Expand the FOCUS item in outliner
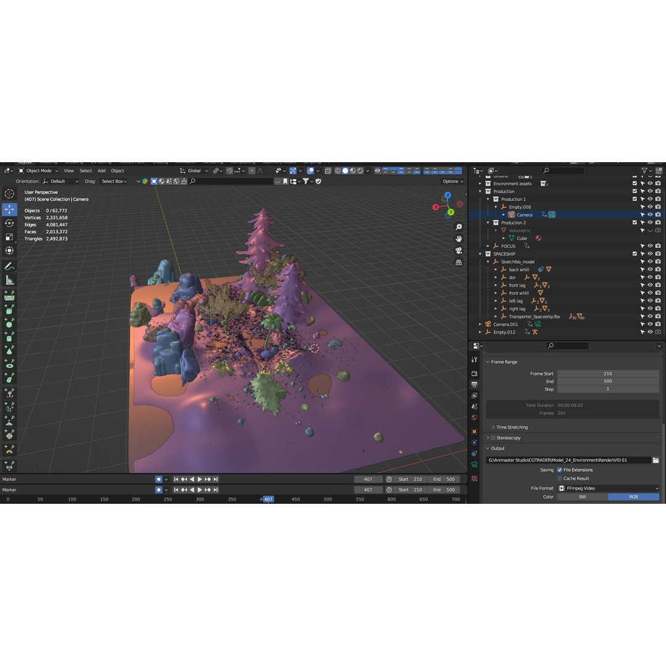666x666 pixels. click(488, 246)
